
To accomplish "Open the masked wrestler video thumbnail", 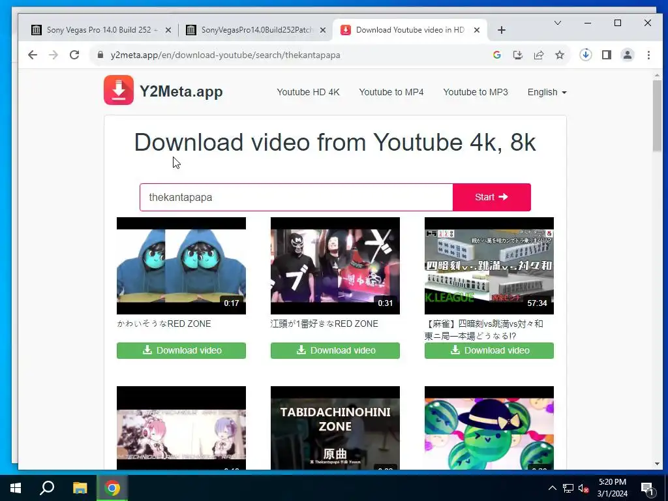I will (335, 266).
